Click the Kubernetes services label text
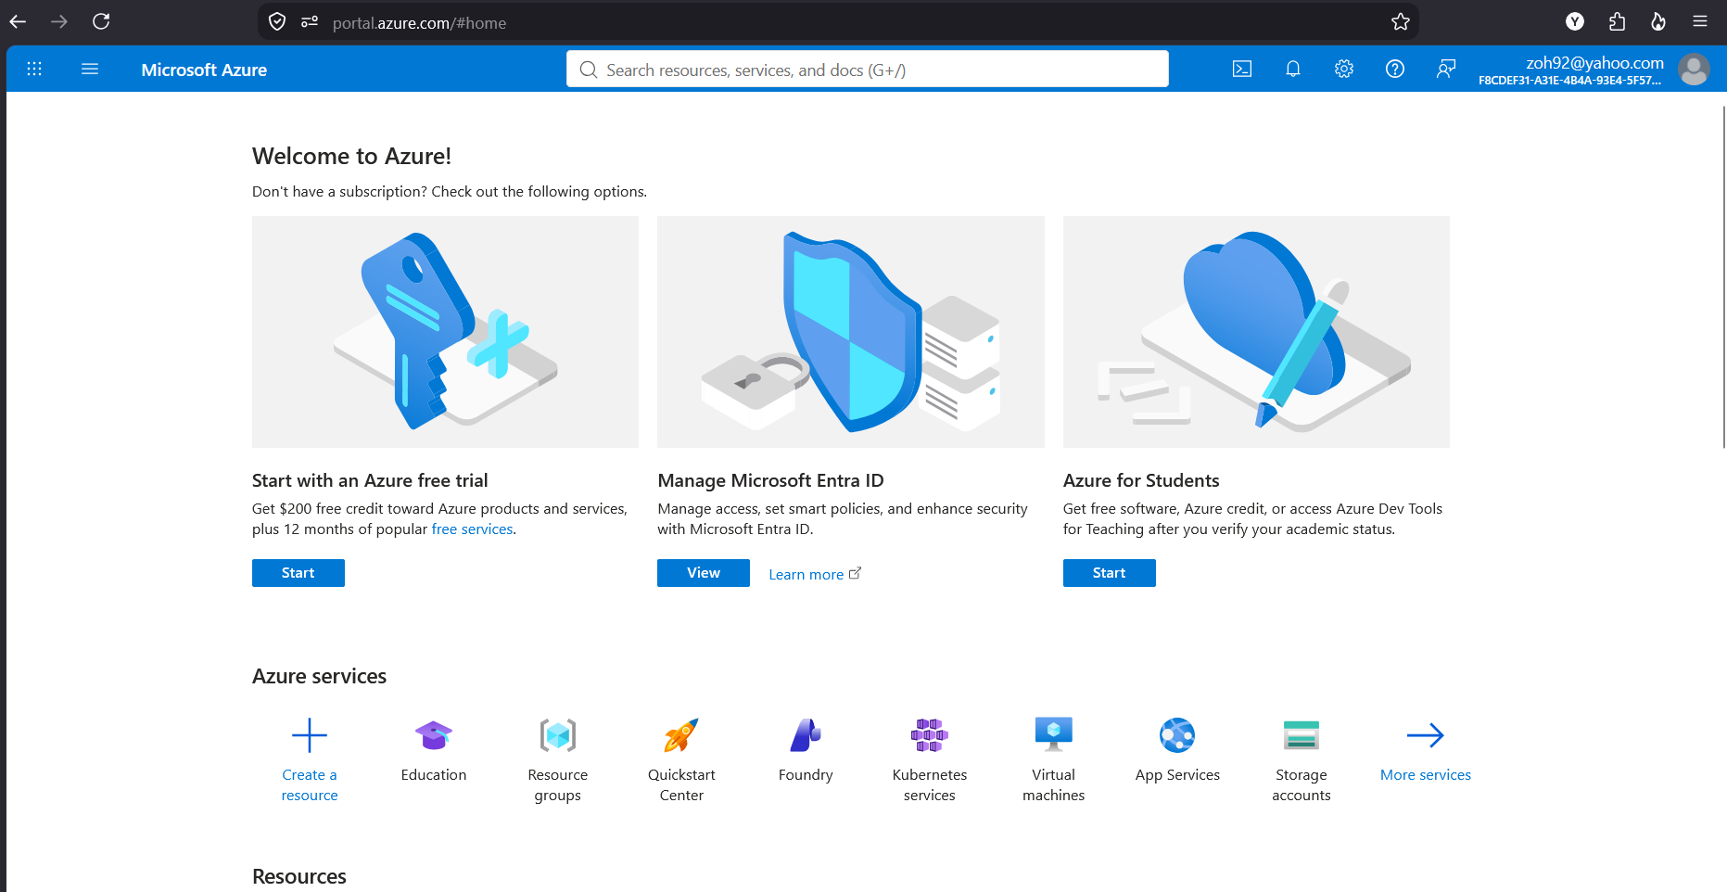Screen dimensions: 1727x892 coord(930,785)
